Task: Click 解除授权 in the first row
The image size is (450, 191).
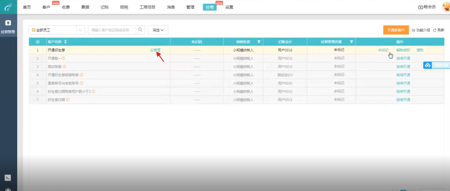Action: (403, 50)
